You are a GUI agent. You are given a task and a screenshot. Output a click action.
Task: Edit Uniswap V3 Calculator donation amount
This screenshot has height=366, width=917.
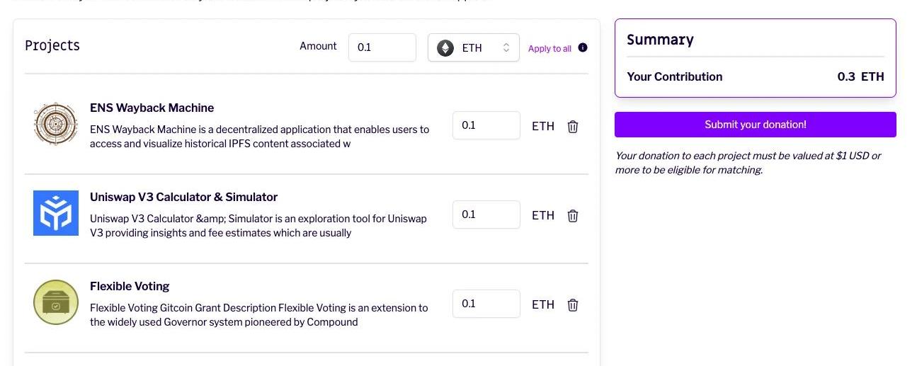point(486,215)
